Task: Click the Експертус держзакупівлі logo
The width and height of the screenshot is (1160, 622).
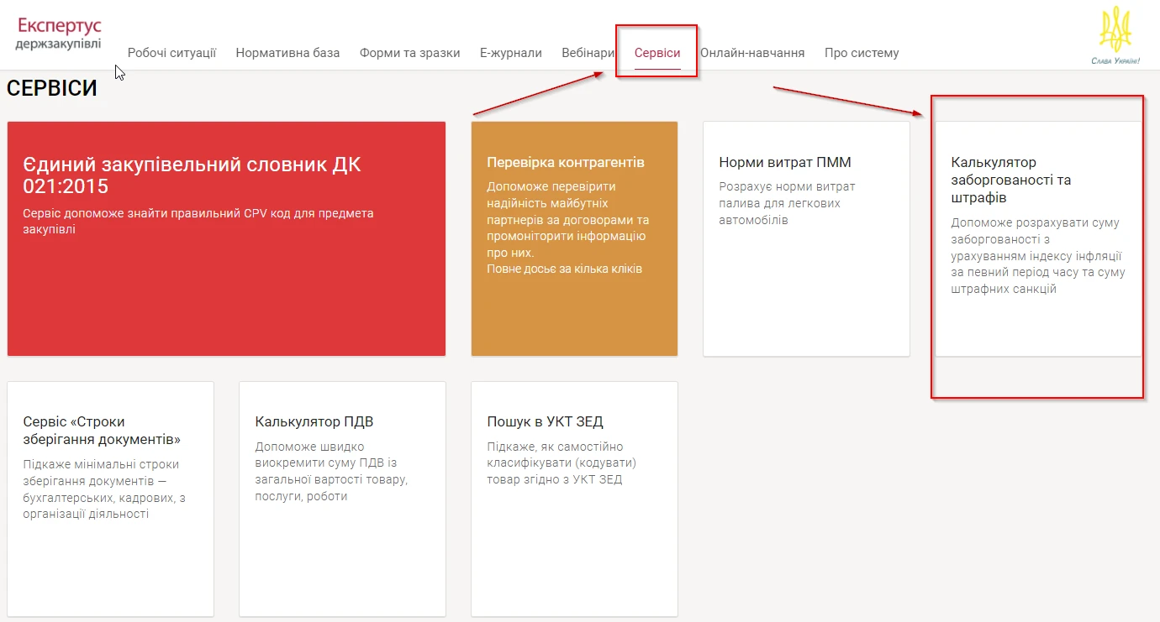Action: (x=58, y=33)
